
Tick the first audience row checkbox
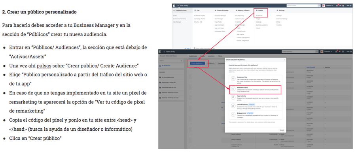coord(191,71)
